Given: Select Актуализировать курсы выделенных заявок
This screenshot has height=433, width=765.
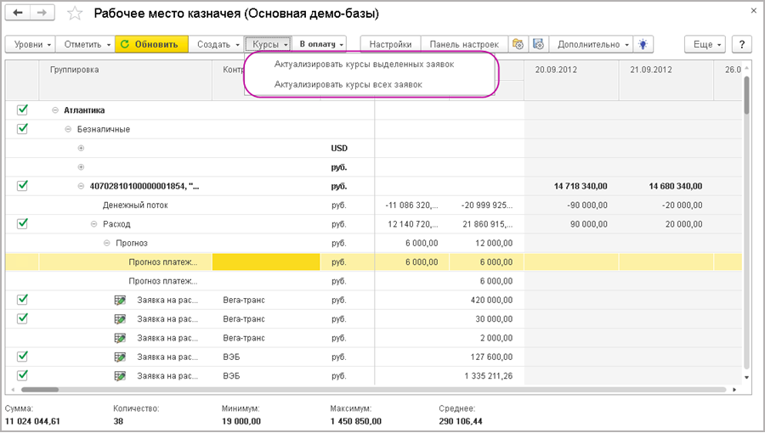Looking at the screenshot, I should click(364, 65).
